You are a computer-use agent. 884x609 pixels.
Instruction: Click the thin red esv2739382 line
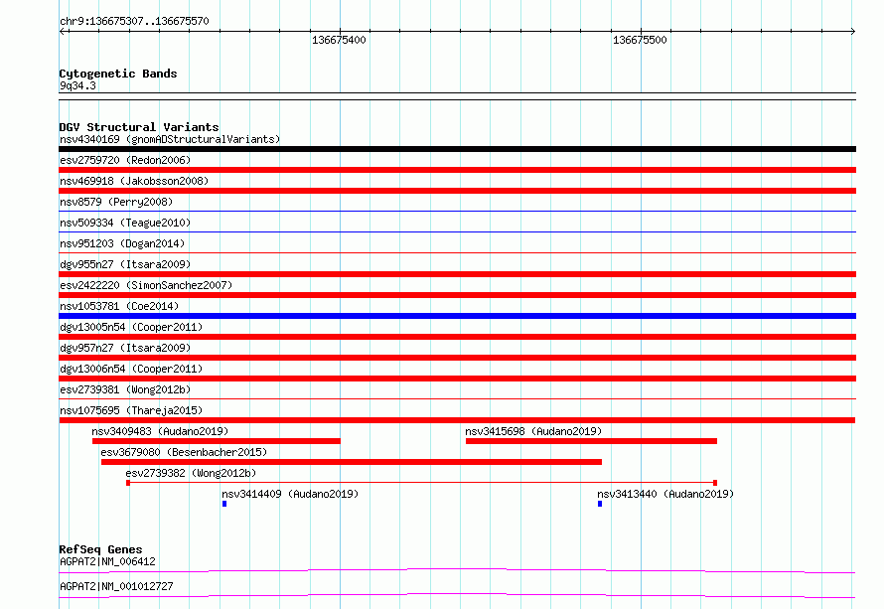(x=422, y=483)
